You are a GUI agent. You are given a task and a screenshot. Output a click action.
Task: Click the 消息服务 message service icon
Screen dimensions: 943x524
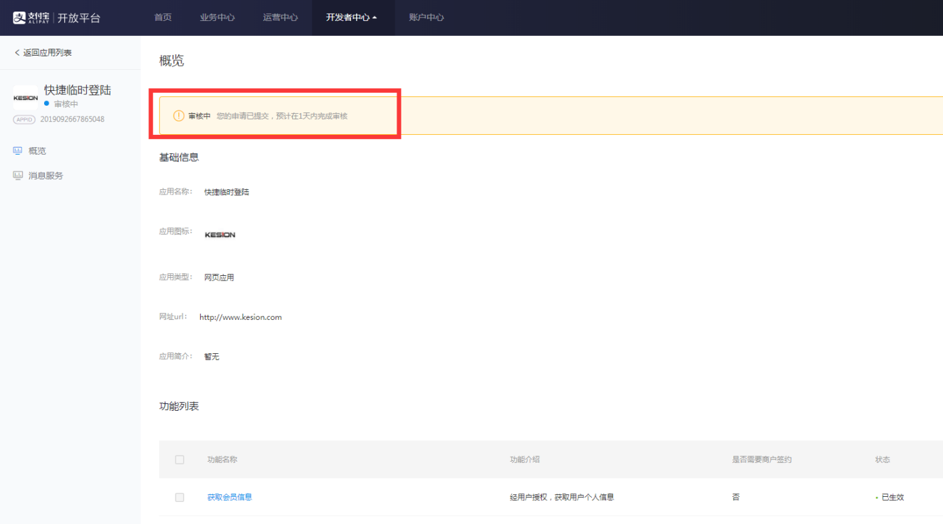point(18,176)
